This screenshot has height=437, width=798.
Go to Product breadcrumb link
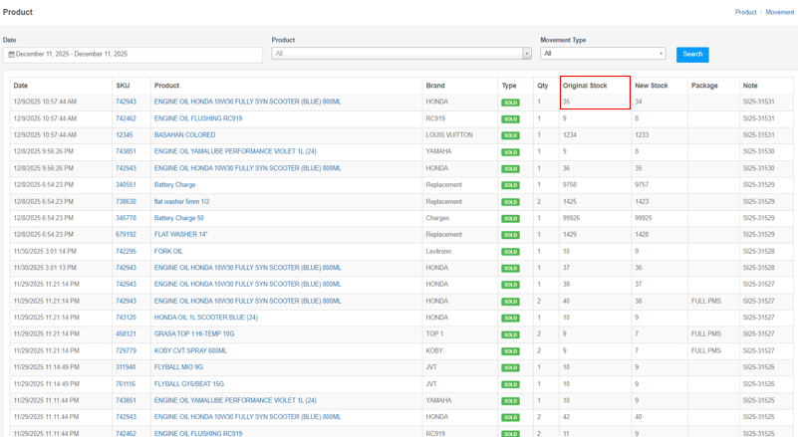point(745,12)
